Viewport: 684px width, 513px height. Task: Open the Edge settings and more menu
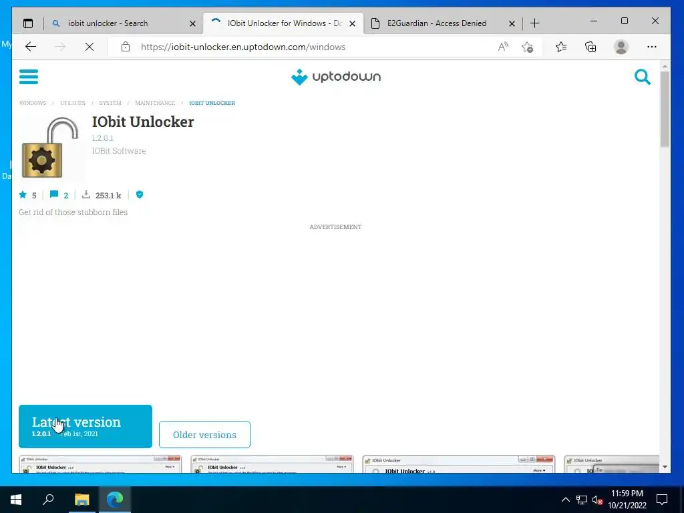[x=652, y=47]
